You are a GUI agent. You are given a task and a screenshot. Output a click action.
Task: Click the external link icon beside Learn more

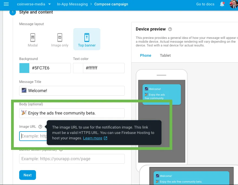click(x=105, y=138)
